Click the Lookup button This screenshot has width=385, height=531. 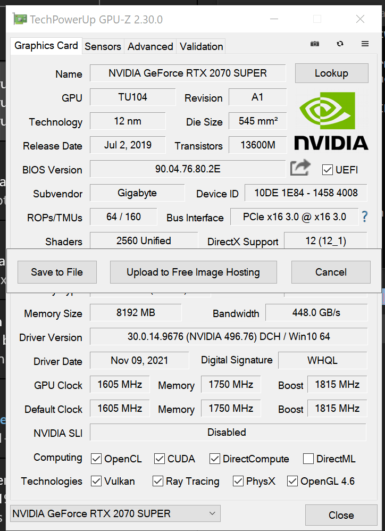point(331,73)
